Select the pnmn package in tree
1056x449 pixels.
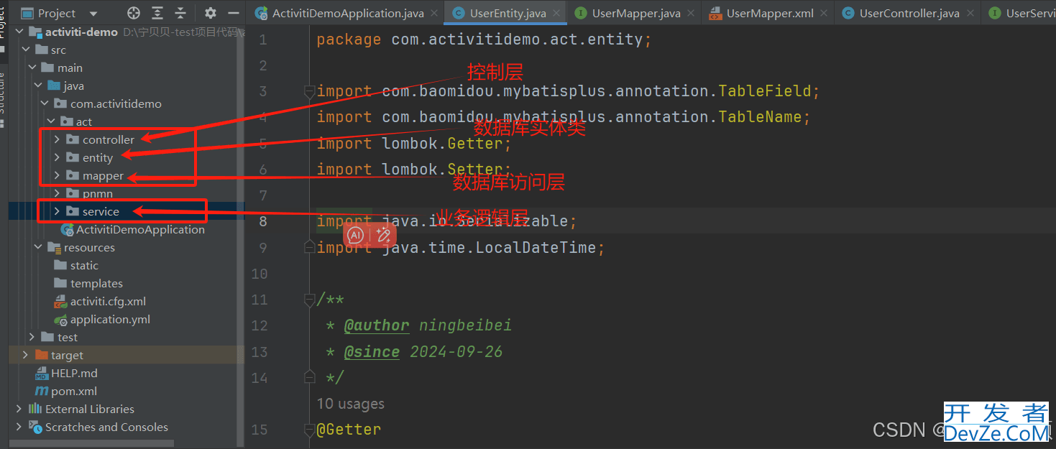(98, 193)
